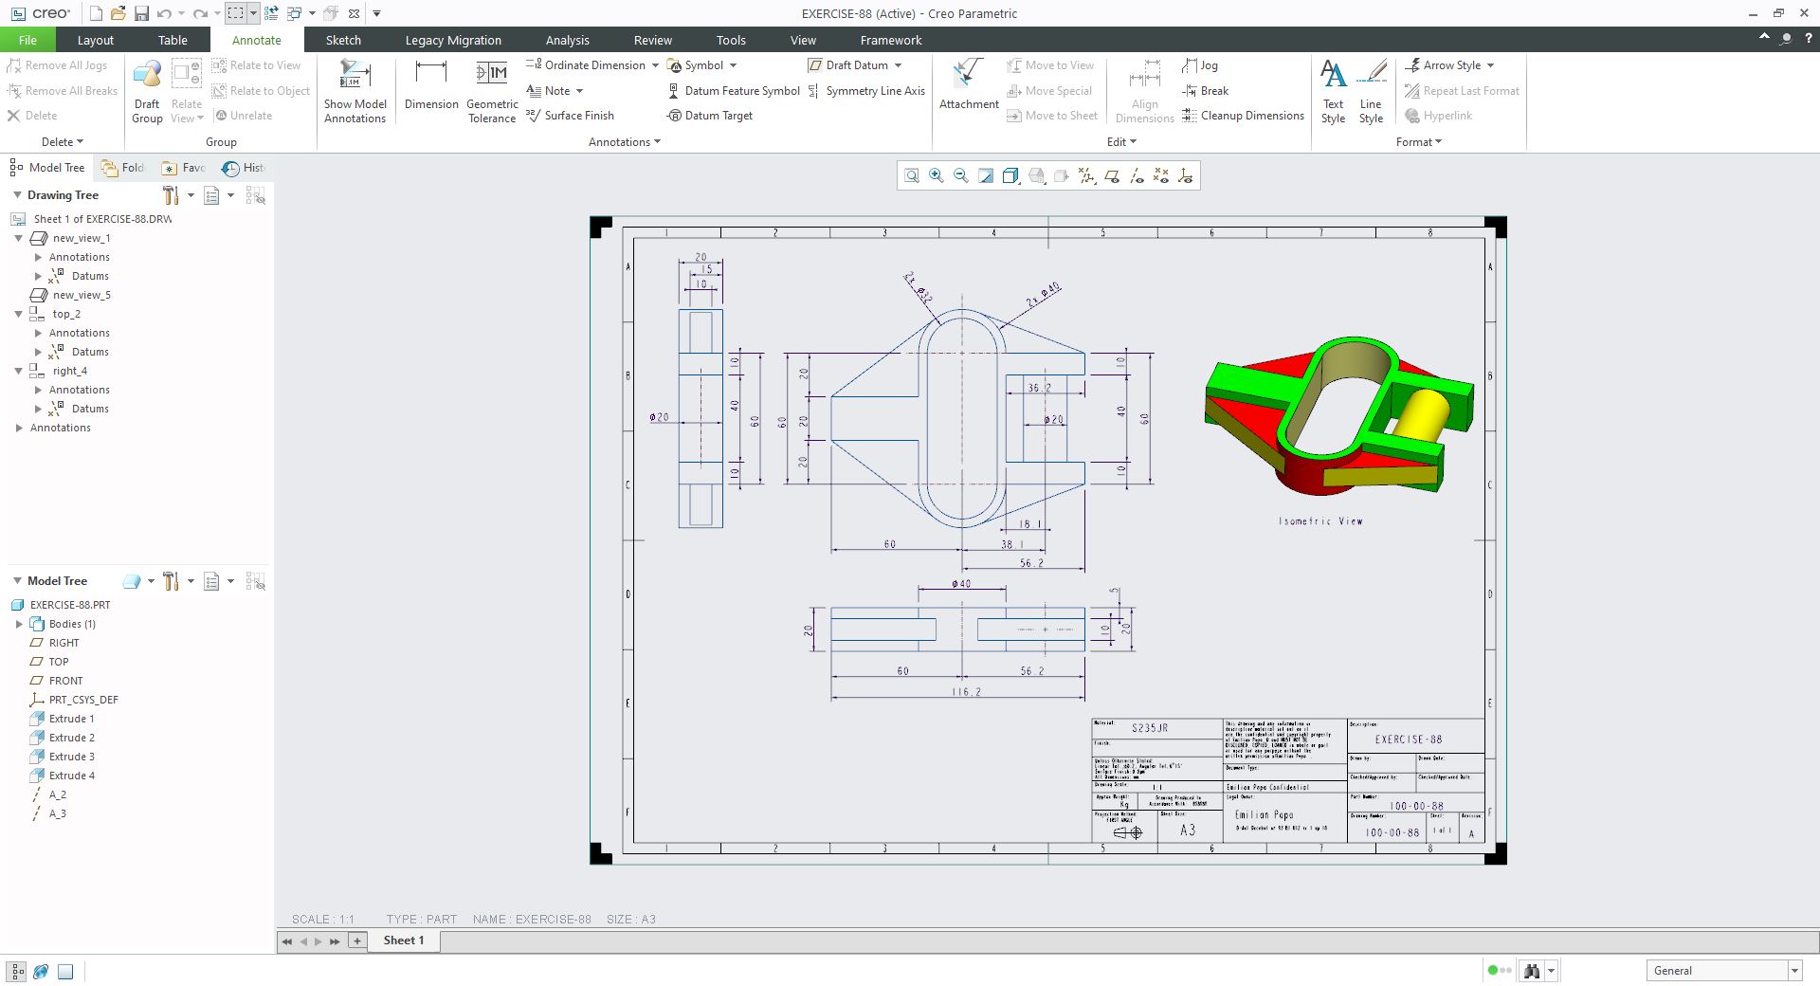The height and width of the screenshot is (986, 1820).
Task: Insert a Surface Finish symbol
Action: click(570, 116)
